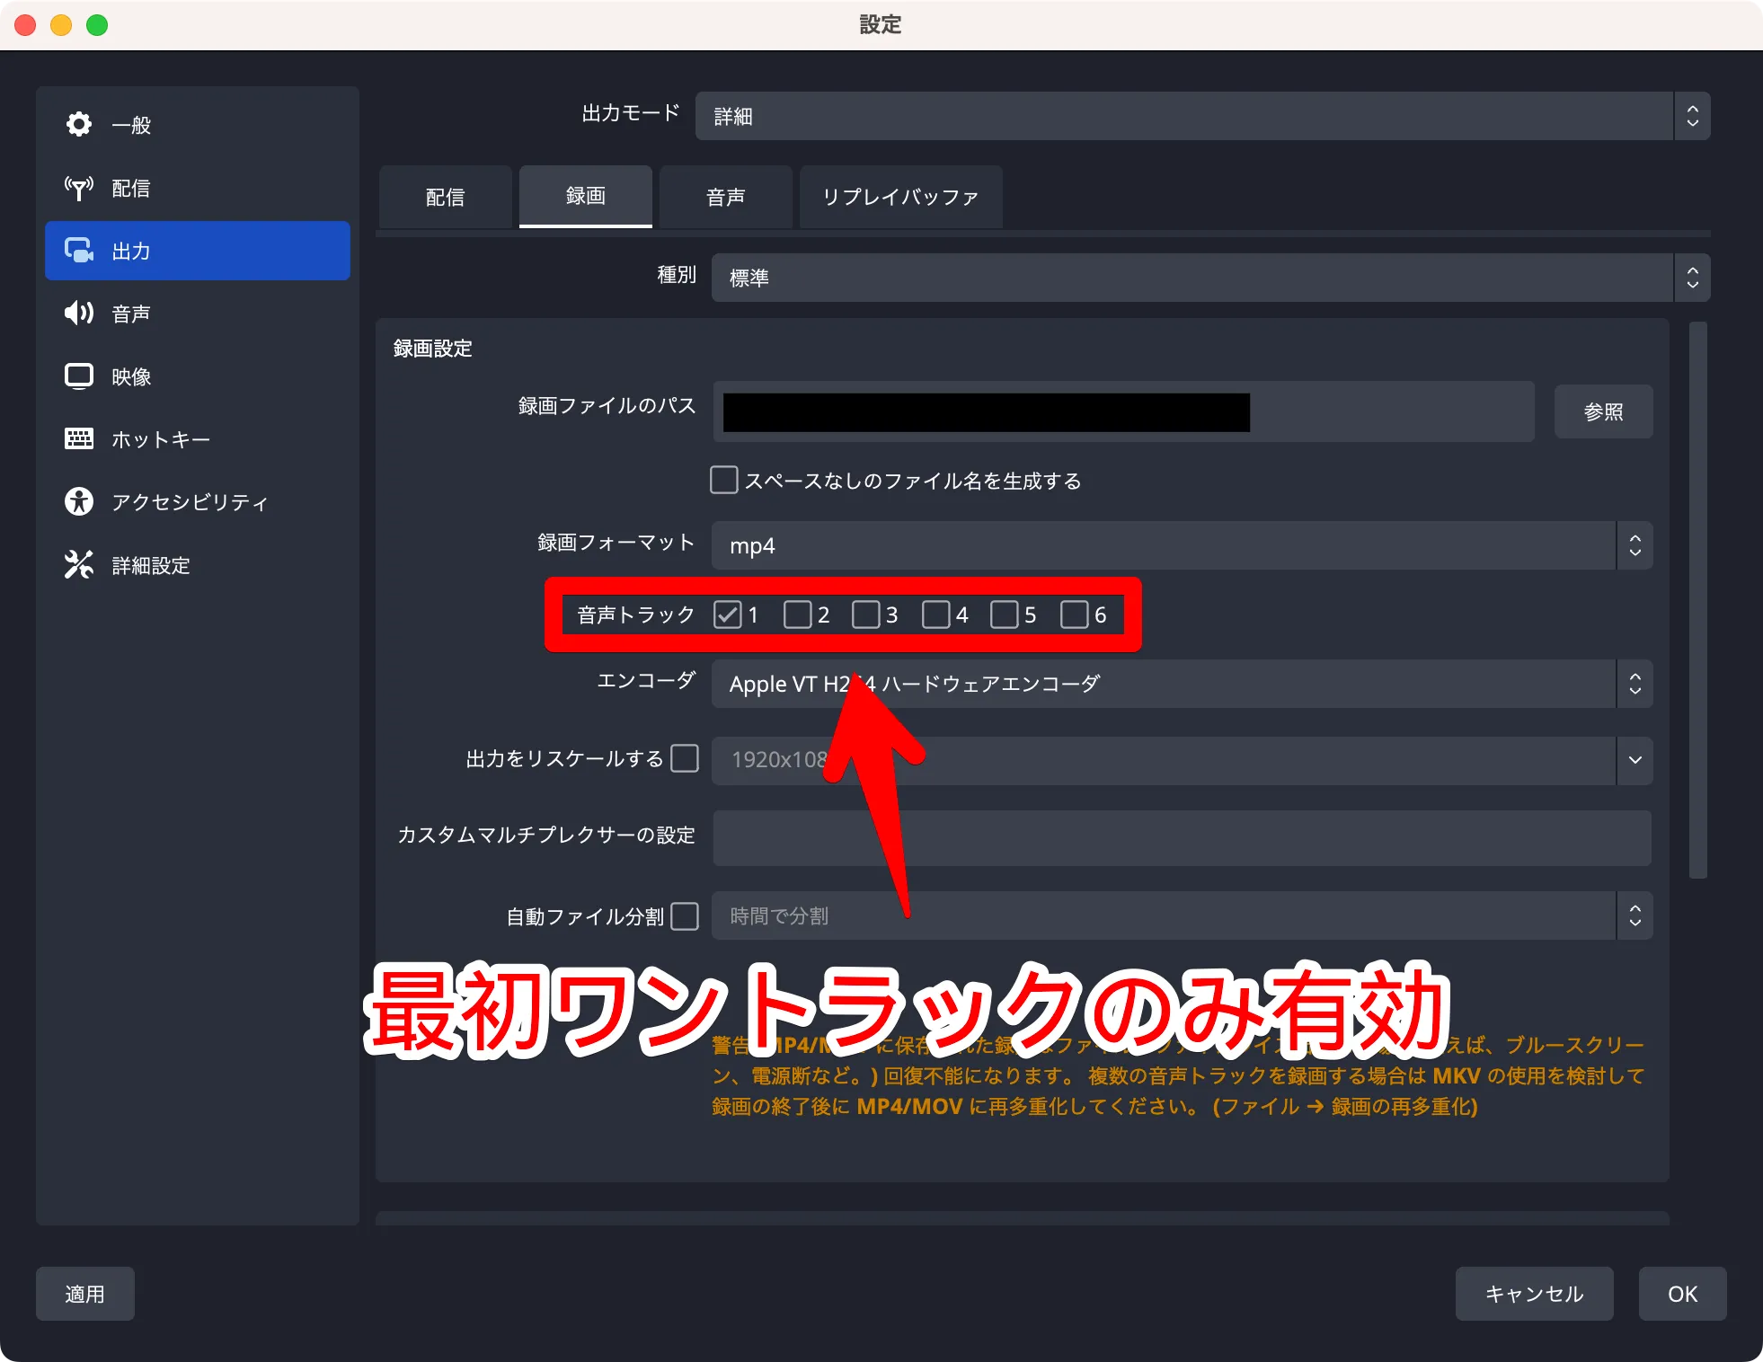Click the recording settings vertical scrollbar
Screen dimensions: 1763x1362
(1698, 600)
